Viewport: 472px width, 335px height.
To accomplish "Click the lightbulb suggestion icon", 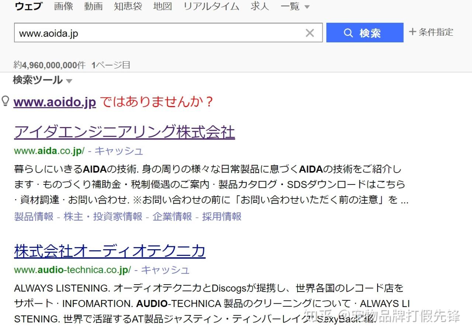I will coord(6,101).
